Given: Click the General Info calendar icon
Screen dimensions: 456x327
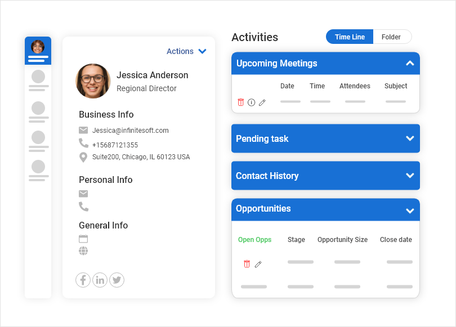Looking at the screenshot, I should click(x=83, y=239).
